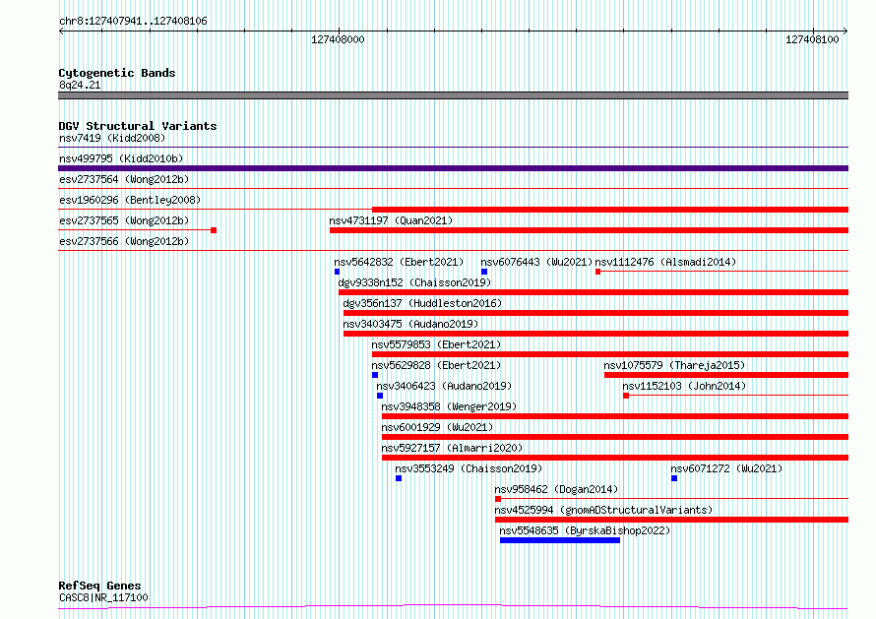Click nsv4525994 (gnomADStructuralVariants) label

(603, 510)
